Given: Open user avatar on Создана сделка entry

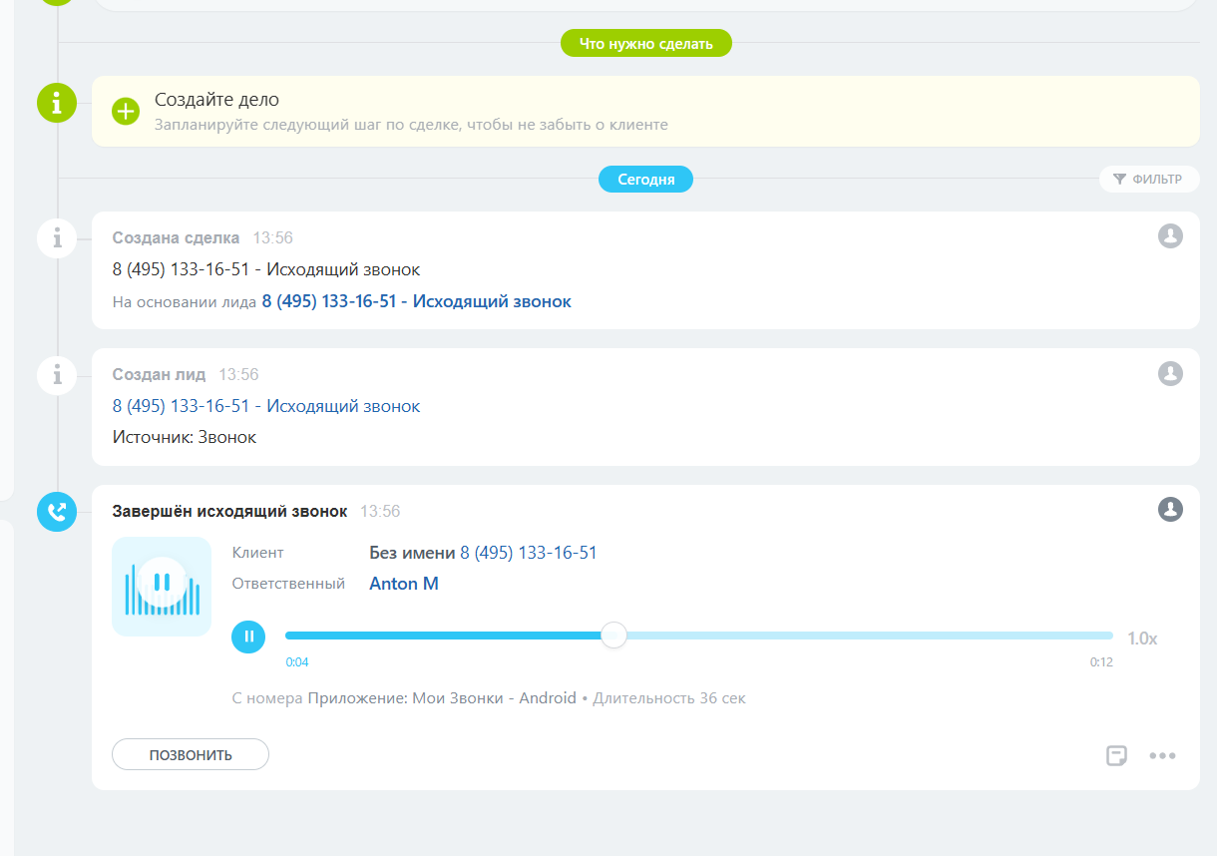Looking at the screenshot, I should click(1170, 236).
